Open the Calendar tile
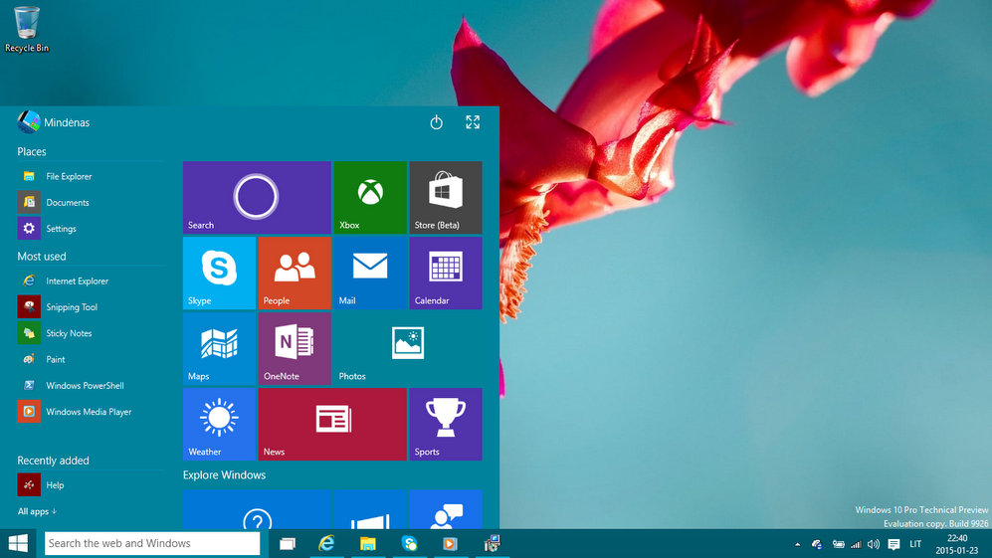This screenshot has height=558, width=992. point(445,273)
